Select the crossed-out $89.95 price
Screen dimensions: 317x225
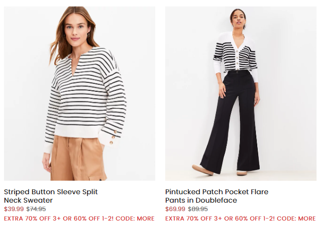coord(198,209)
